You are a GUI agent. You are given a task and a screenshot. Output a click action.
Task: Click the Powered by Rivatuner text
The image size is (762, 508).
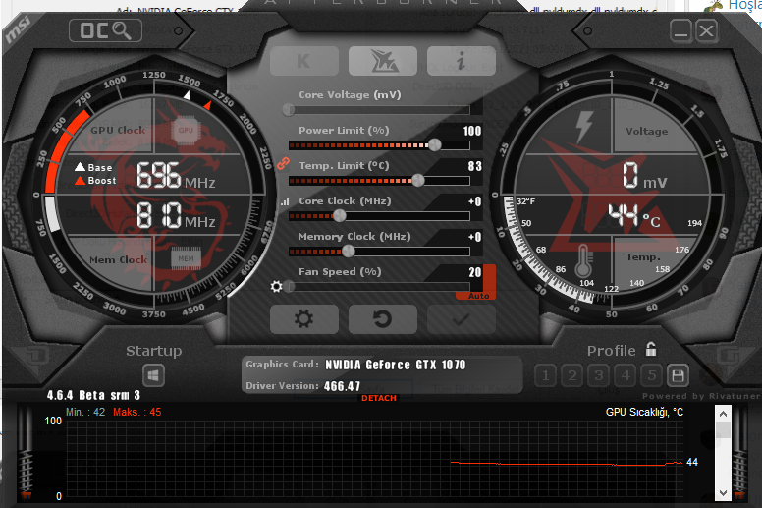click(x=701, y=396)
